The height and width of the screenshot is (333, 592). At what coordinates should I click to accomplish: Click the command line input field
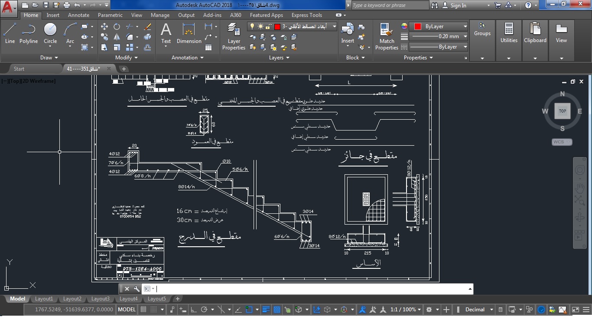tap(312, 289)
